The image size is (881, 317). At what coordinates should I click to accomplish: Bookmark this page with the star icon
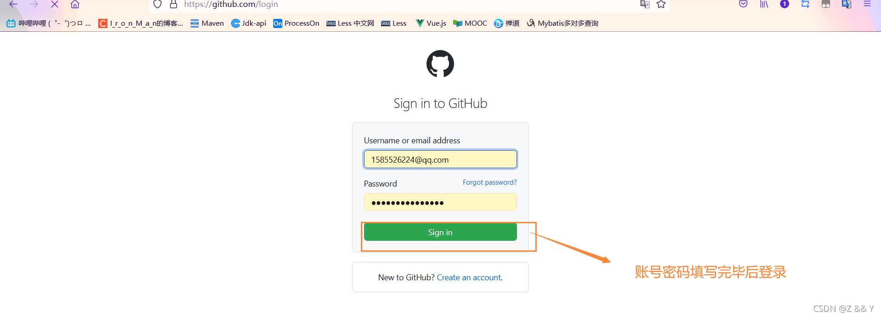[661, 4]
